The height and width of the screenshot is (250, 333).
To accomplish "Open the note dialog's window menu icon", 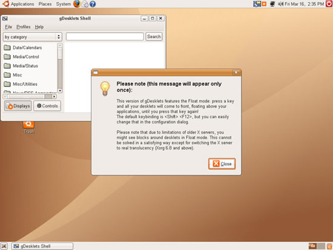I will pyautogui.click(x=96, y=73).
